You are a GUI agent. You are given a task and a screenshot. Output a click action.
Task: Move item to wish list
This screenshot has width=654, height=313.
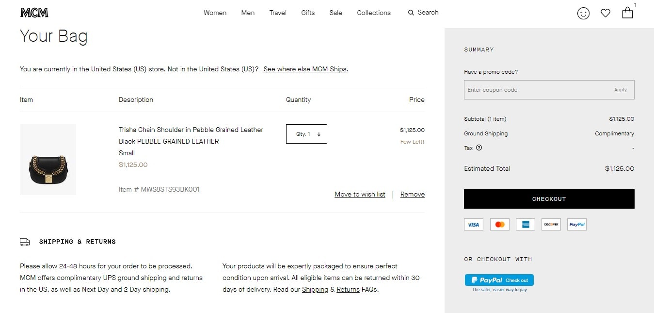coord(360,194)
